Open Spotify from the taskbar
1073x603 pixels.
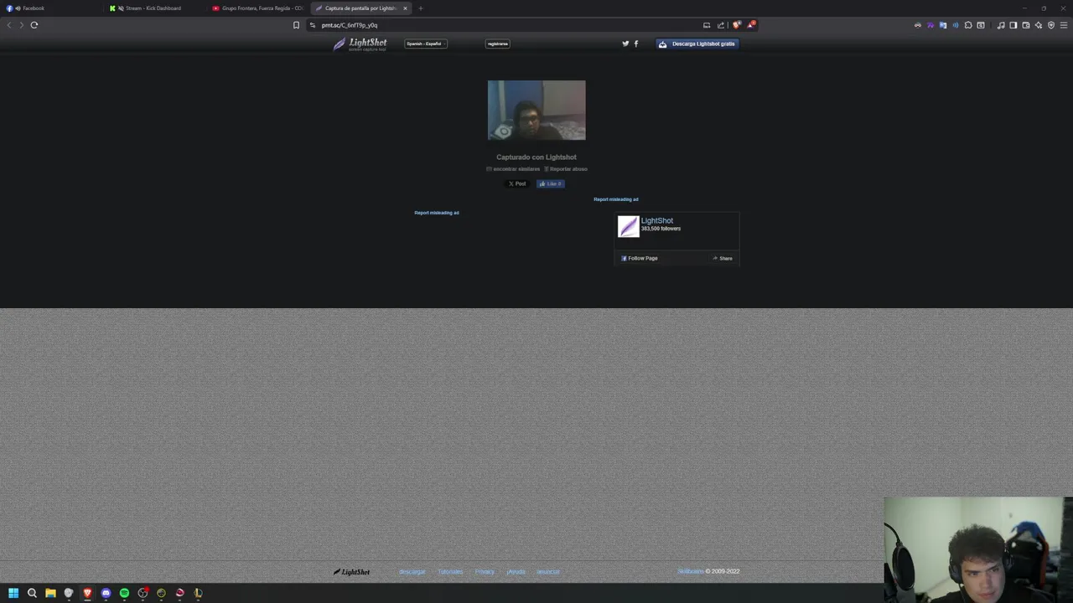pyautogui.click(x=124, y=593)
